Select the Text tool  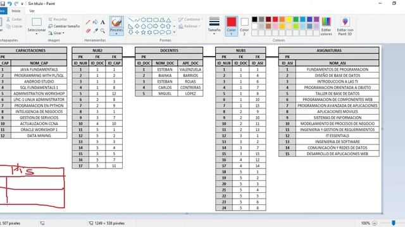(103, 23)
